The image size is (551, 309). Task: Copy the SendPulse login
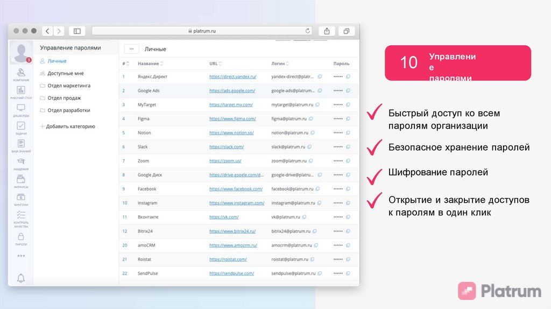tap(320, 273)
